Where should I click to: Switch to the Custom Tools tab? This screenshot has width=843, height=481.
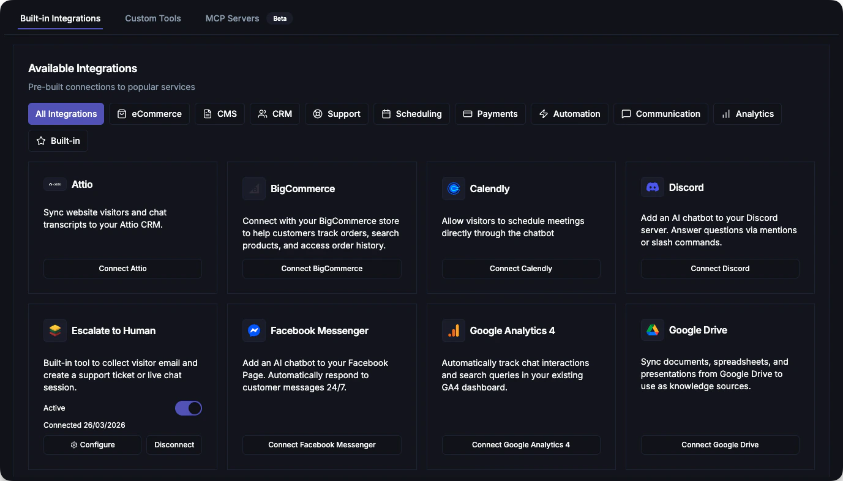[x=152, y=18]
